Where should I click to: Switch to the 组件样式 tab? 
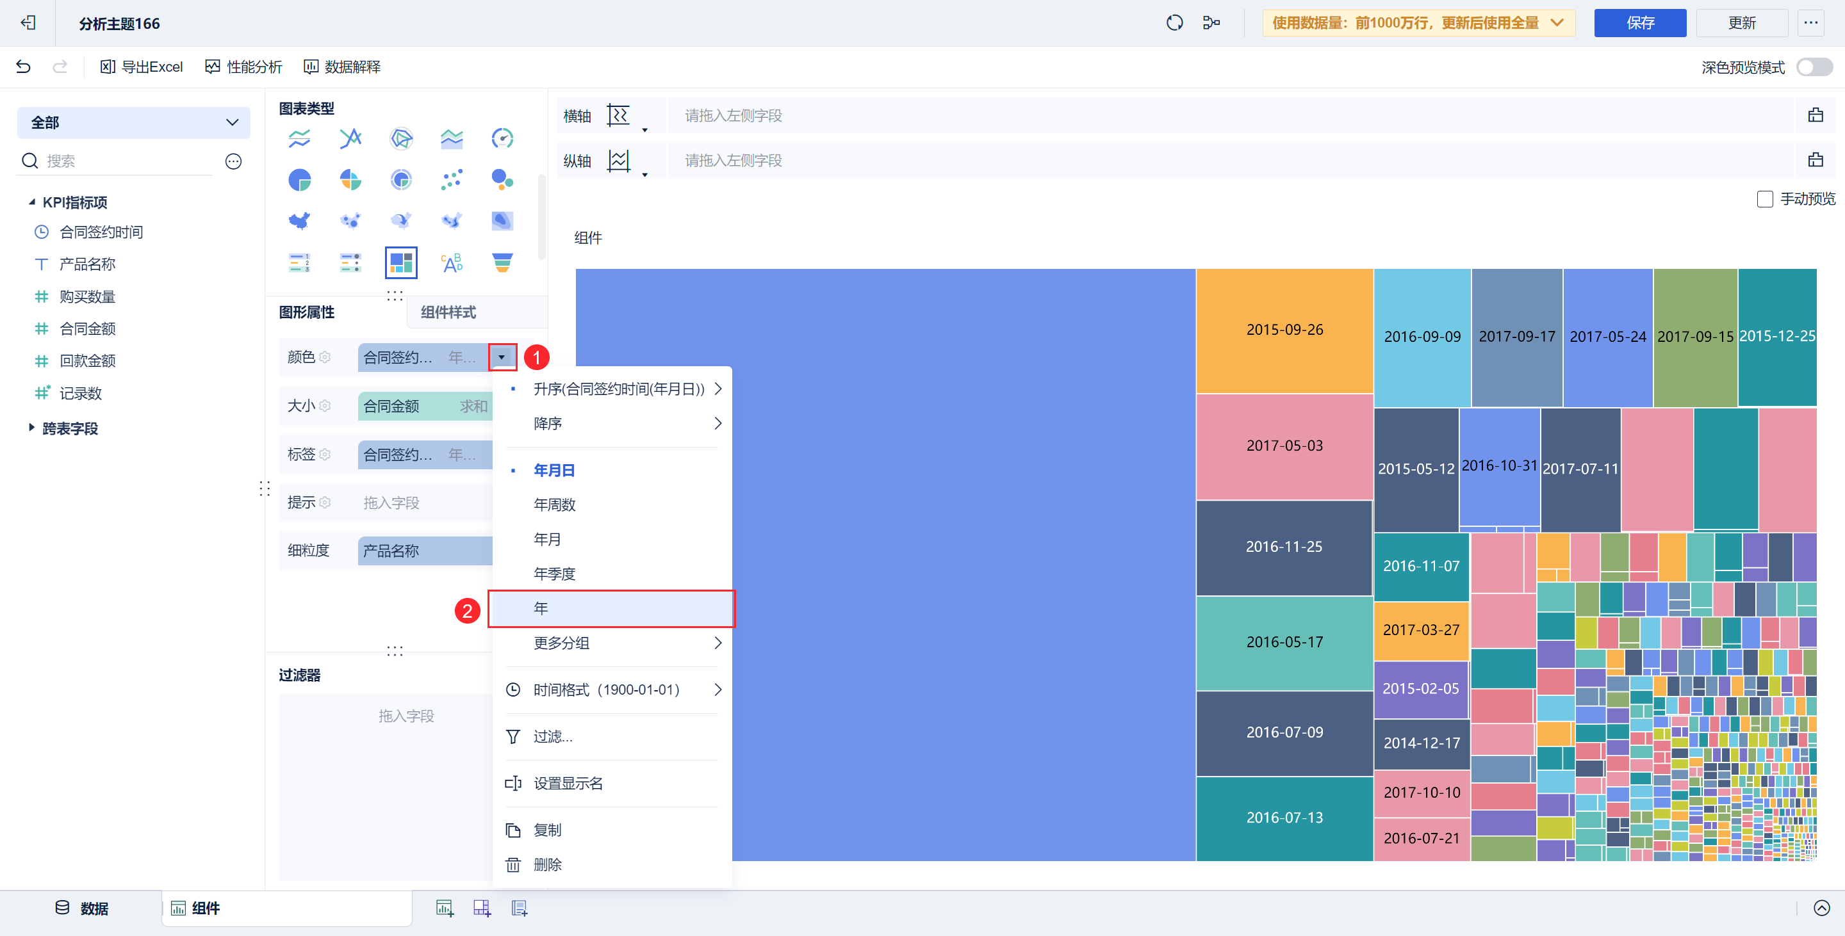pyautogui.click(x=448, y=312)
